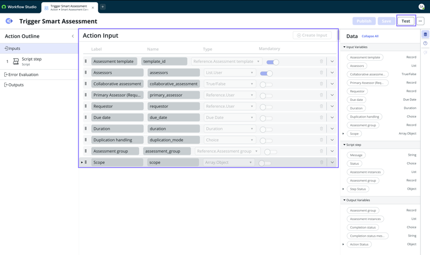Expand details chevron for Assessors row
Image resolution: width=430 pixels, height=255 pixels.
point(332,72)
